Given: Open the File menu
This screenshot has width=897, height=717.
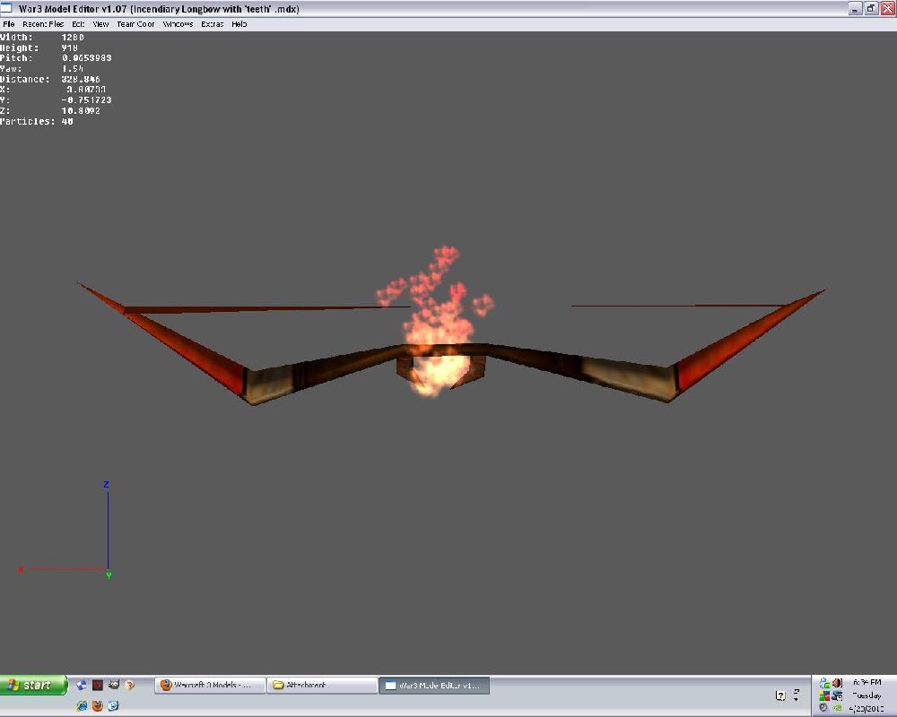Looking at the screenshot, I should pos(9,24).
